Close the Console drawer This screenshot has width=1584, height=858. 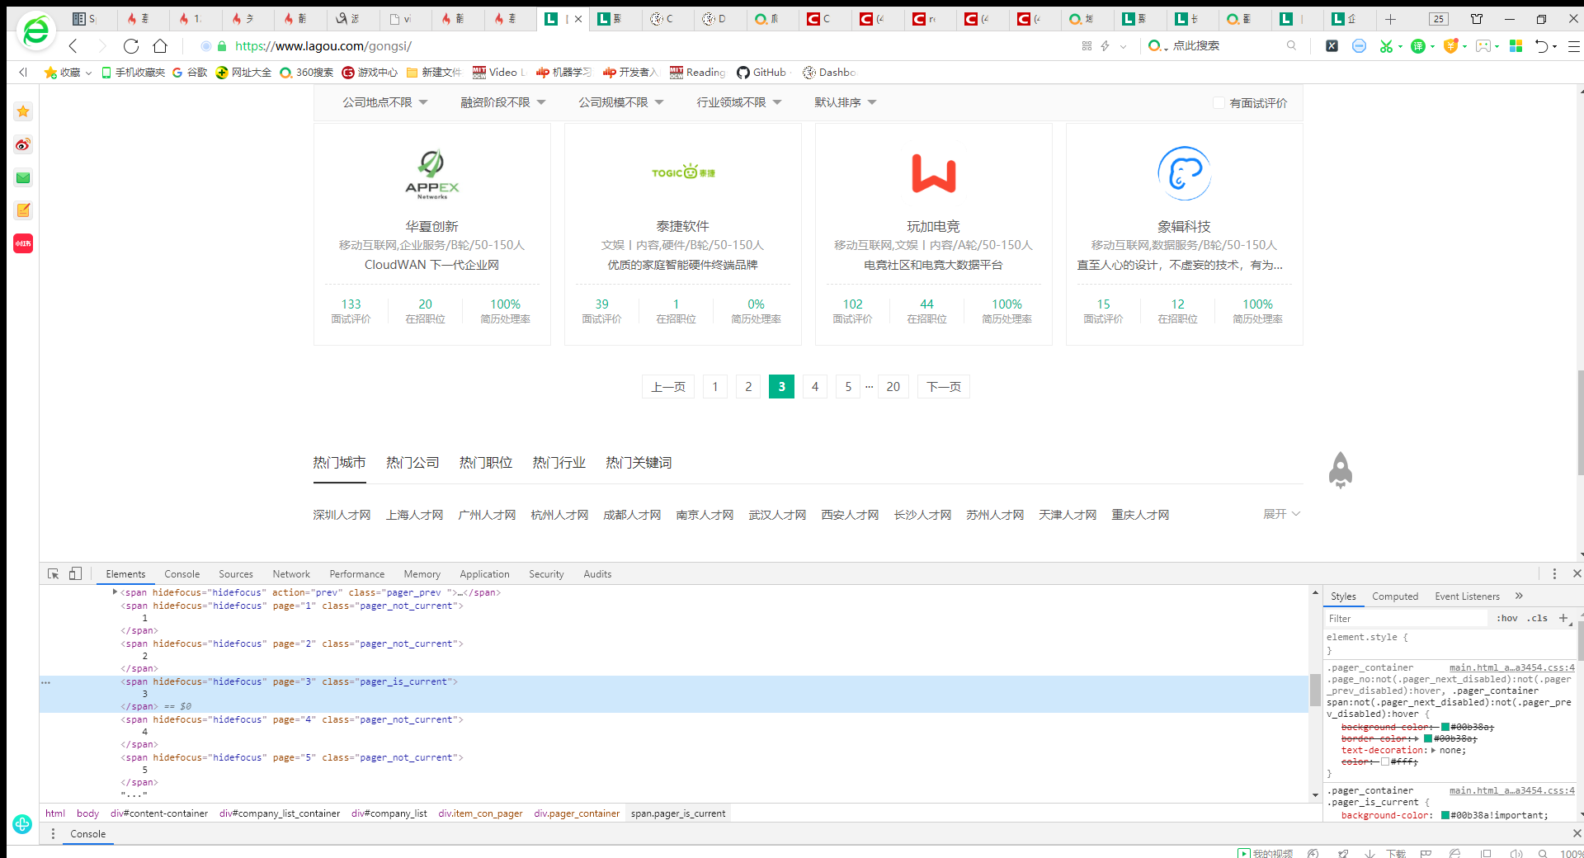(x=1577, y=833)
